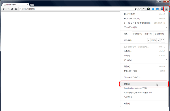Click the pulse waveform extension icon
This screenshot has height=111, width=170.
(144, 9)
